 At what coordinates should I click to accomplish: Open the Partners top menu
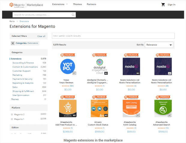91,4
